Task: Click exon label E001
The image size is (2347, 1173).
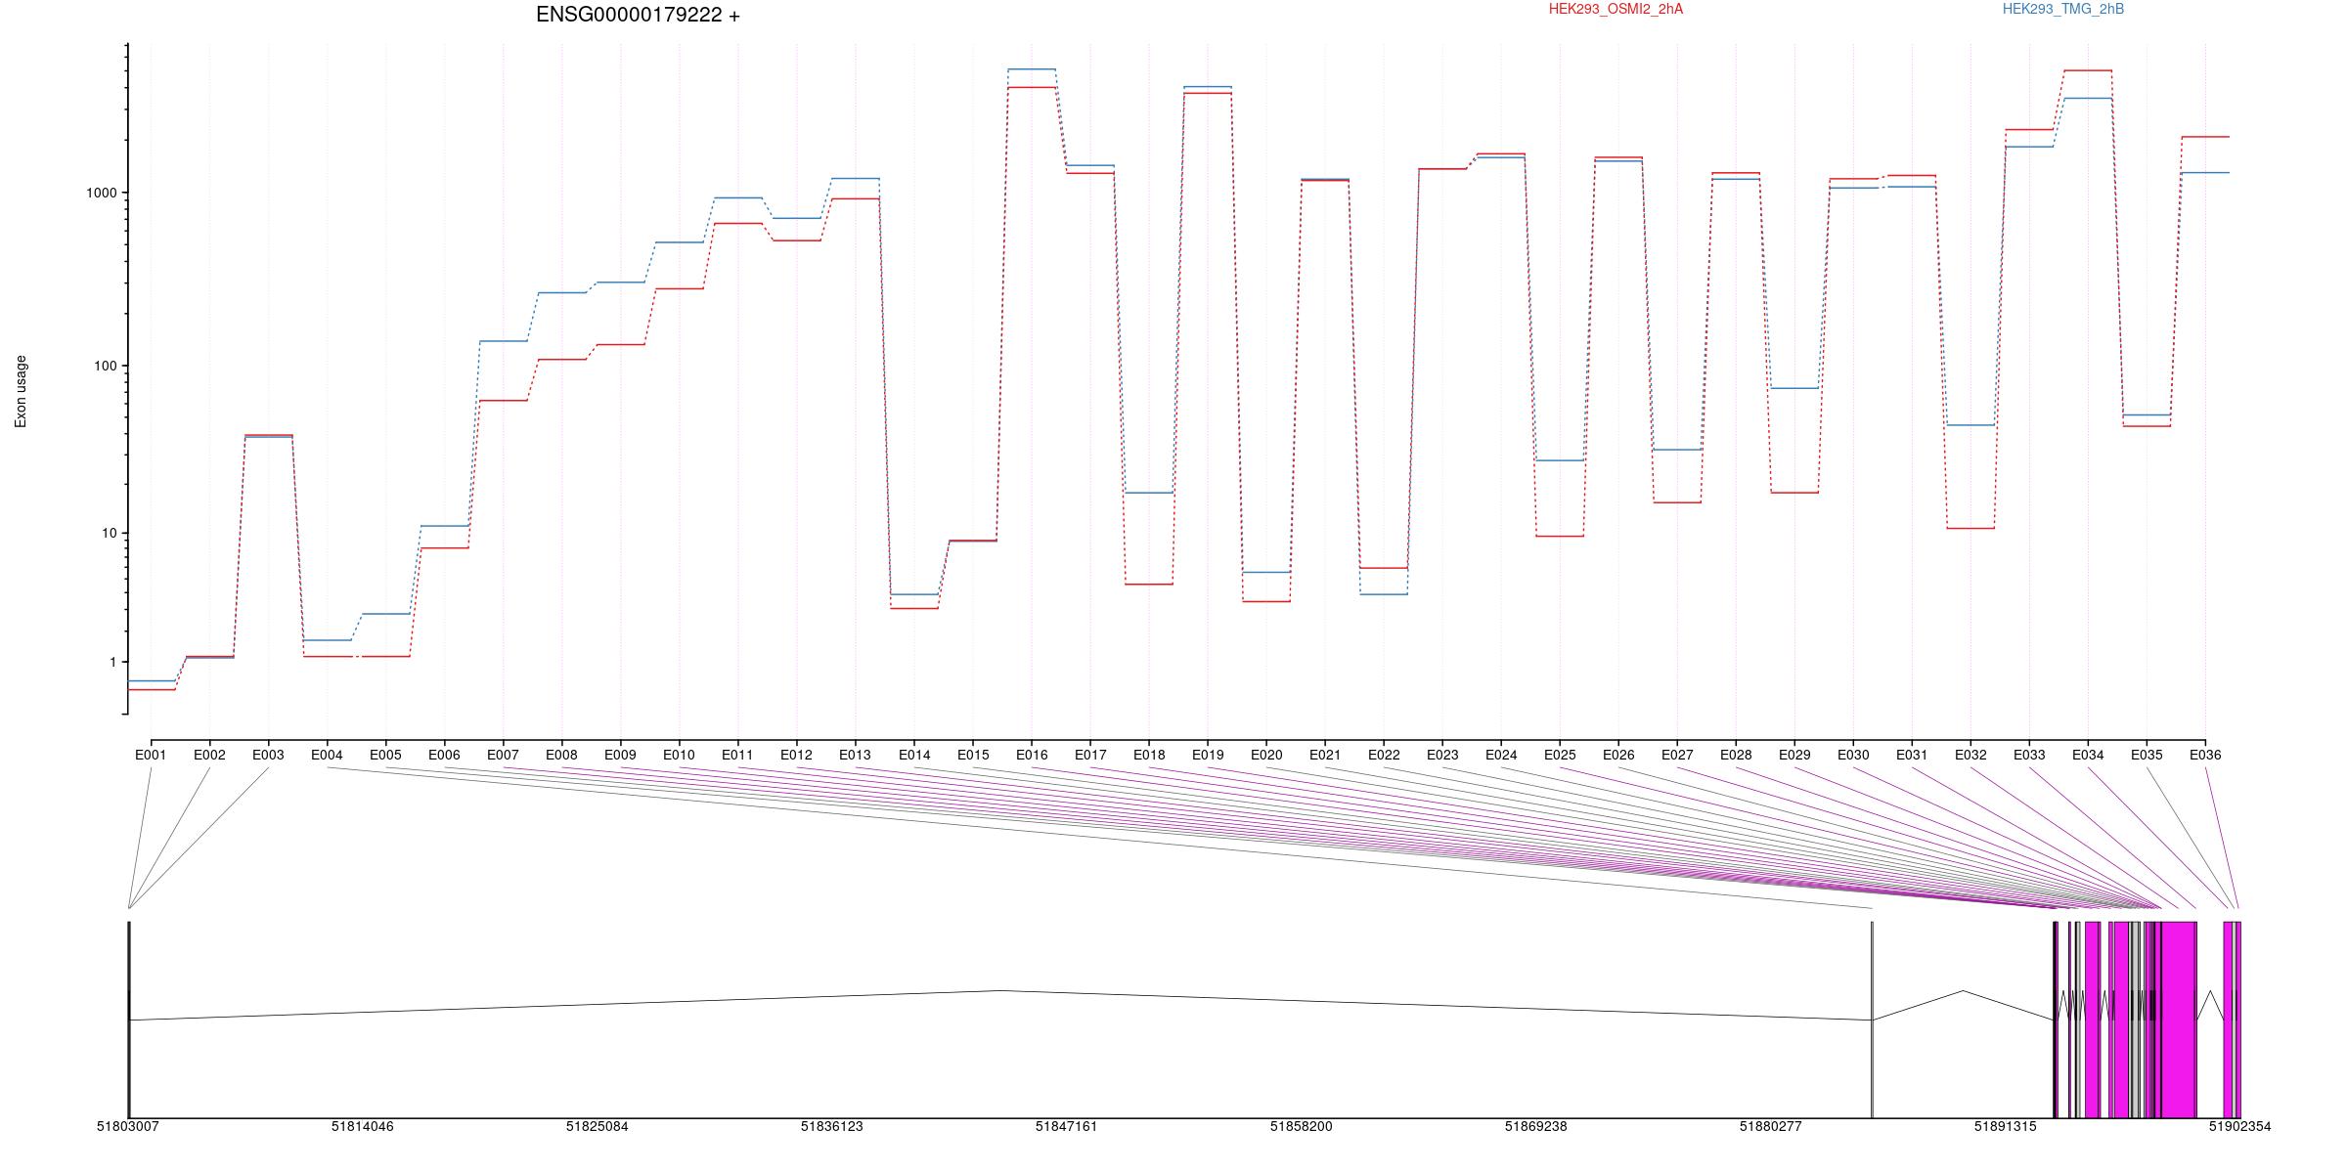Action: (151, 755)
